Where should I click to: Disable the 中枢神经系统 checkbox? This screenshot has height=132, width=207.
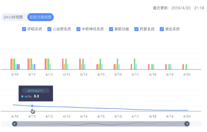coord(78,29)
